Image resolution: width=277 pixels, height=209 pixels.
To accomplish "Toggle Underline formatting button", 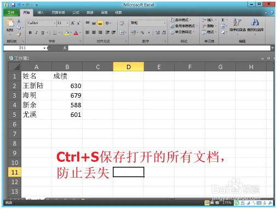I will coord(43,33).
